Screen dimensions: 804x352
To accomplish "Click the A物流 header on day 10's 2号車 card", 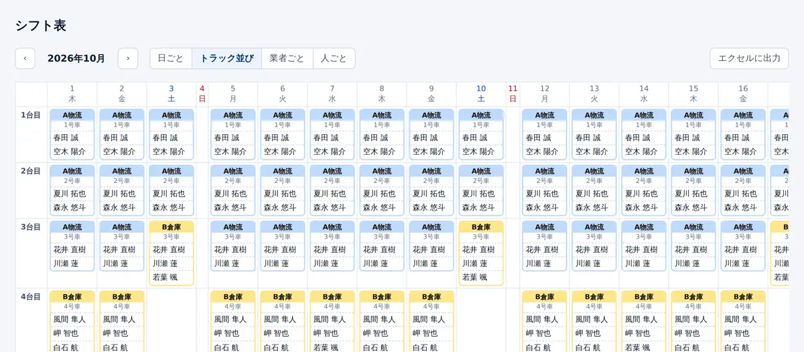I will click(481, 171).
